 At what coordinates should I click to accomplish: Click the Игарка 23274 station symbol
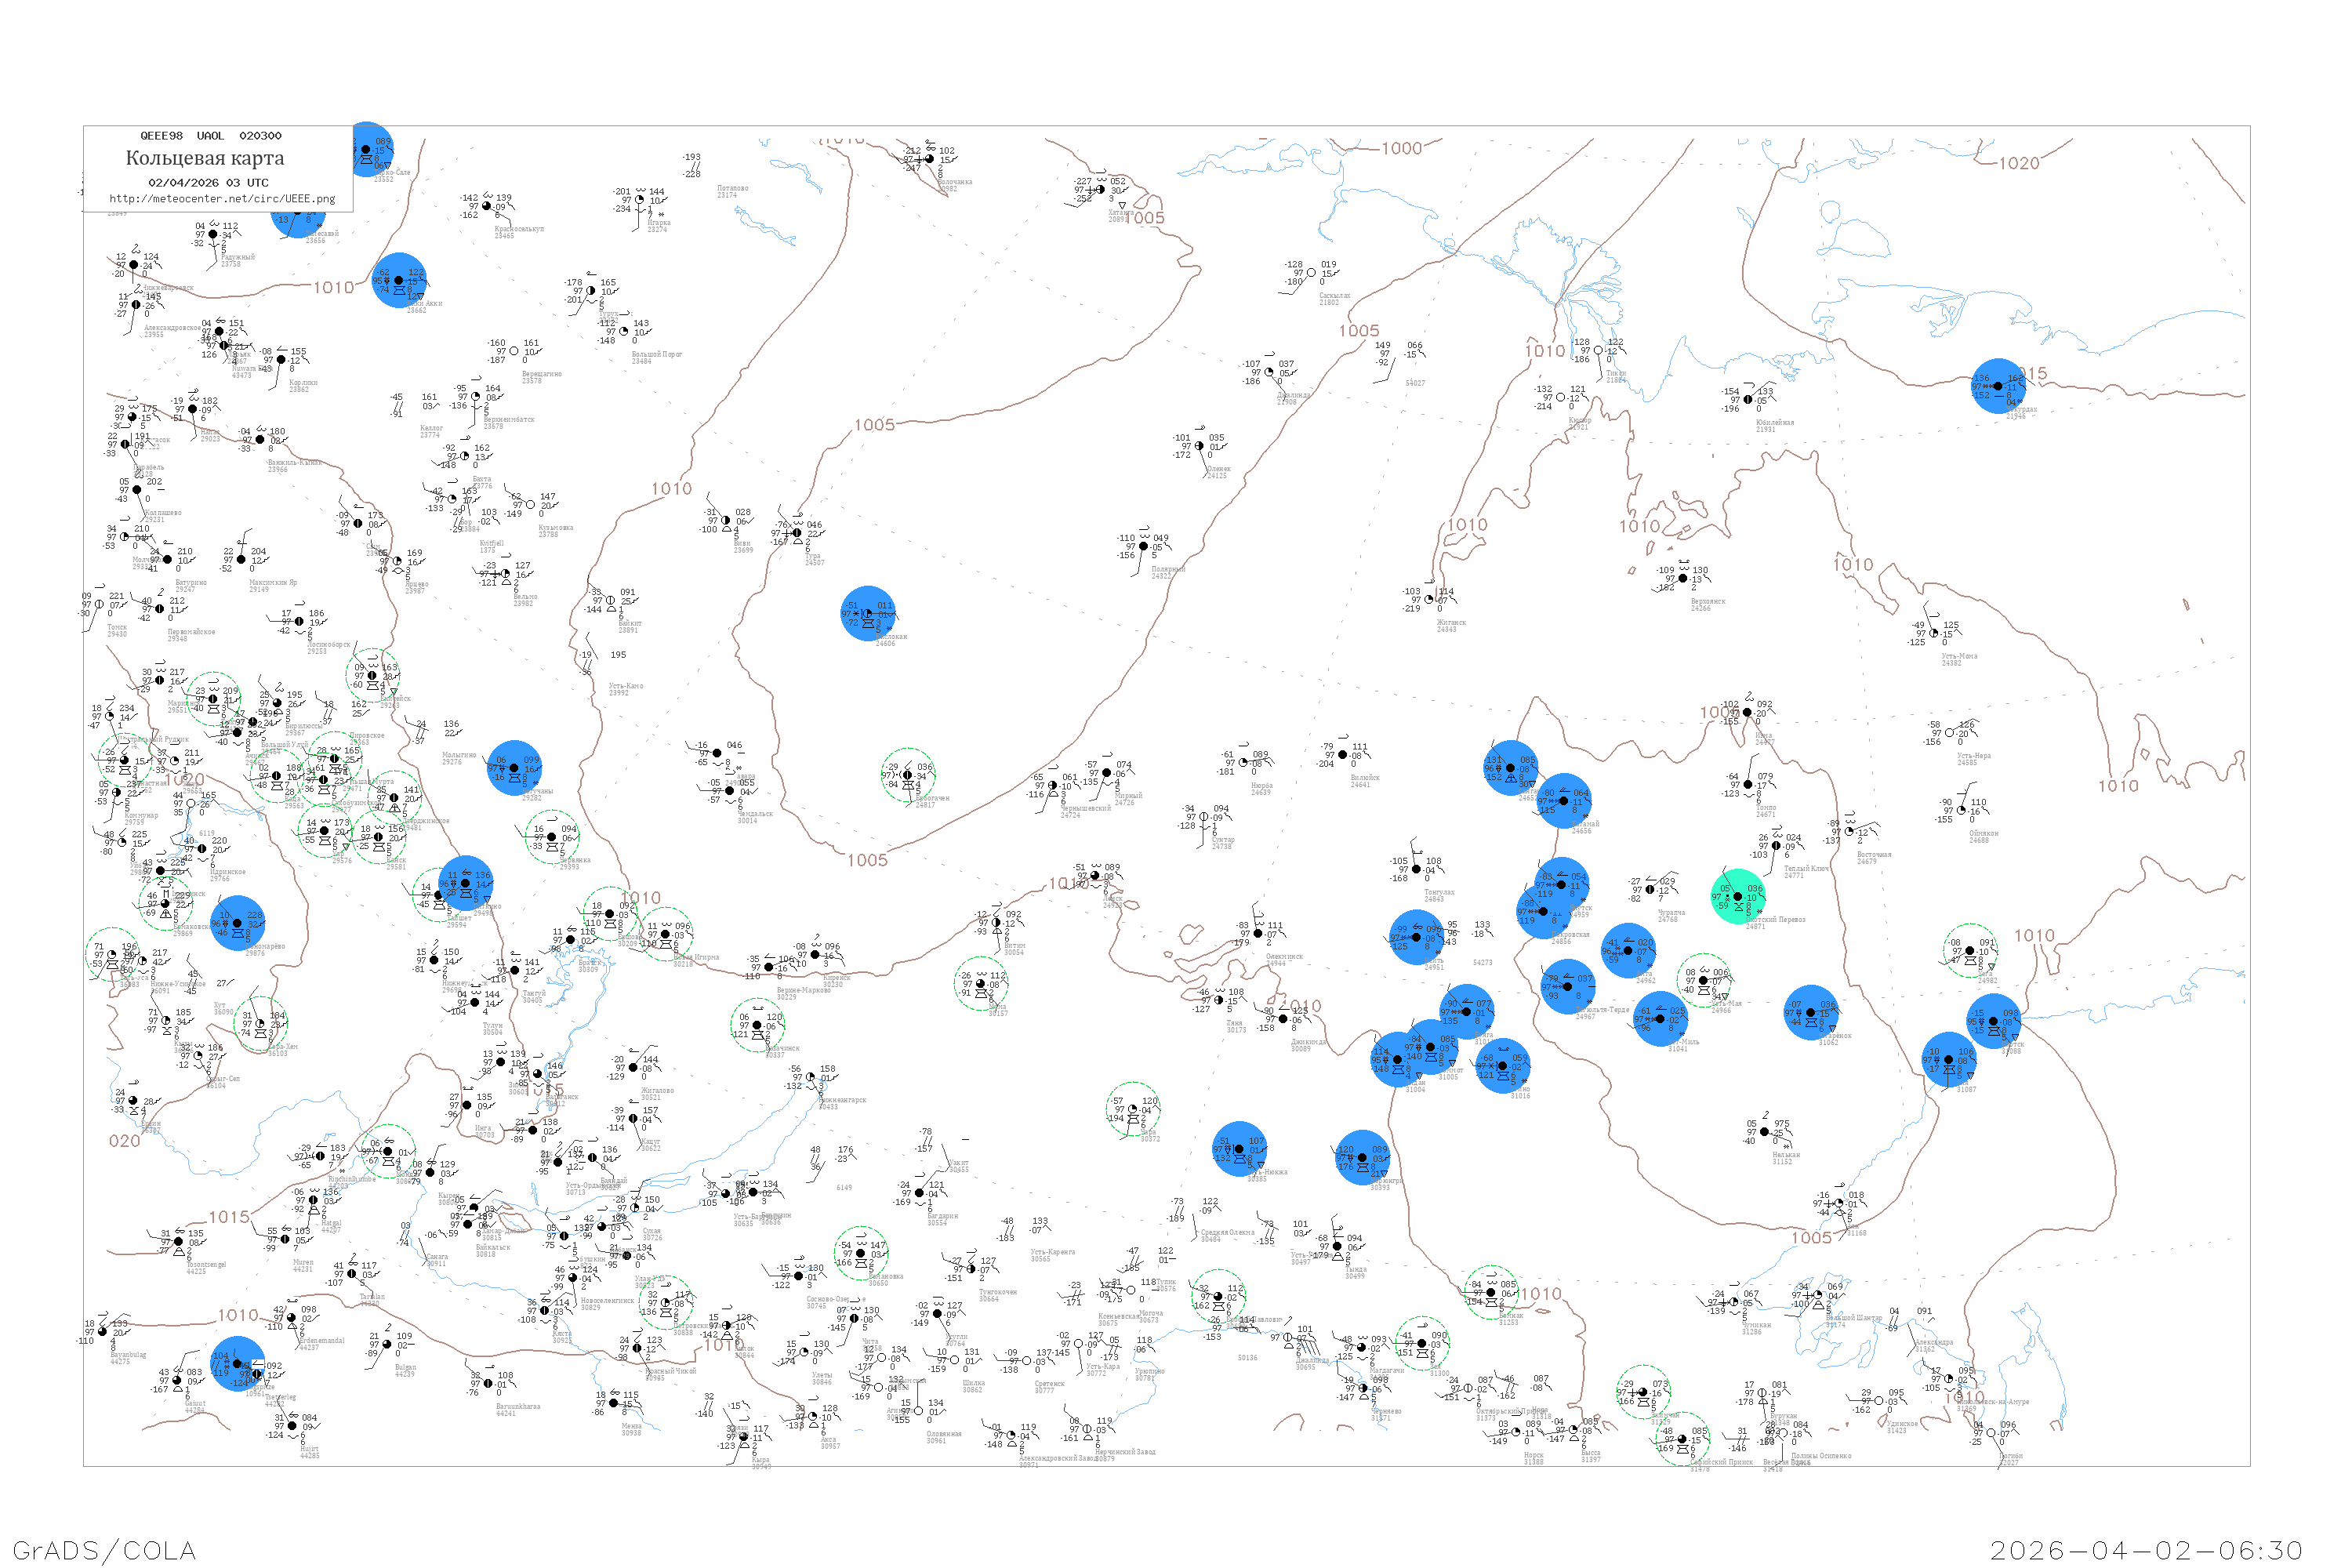click(x=640, y=200)
